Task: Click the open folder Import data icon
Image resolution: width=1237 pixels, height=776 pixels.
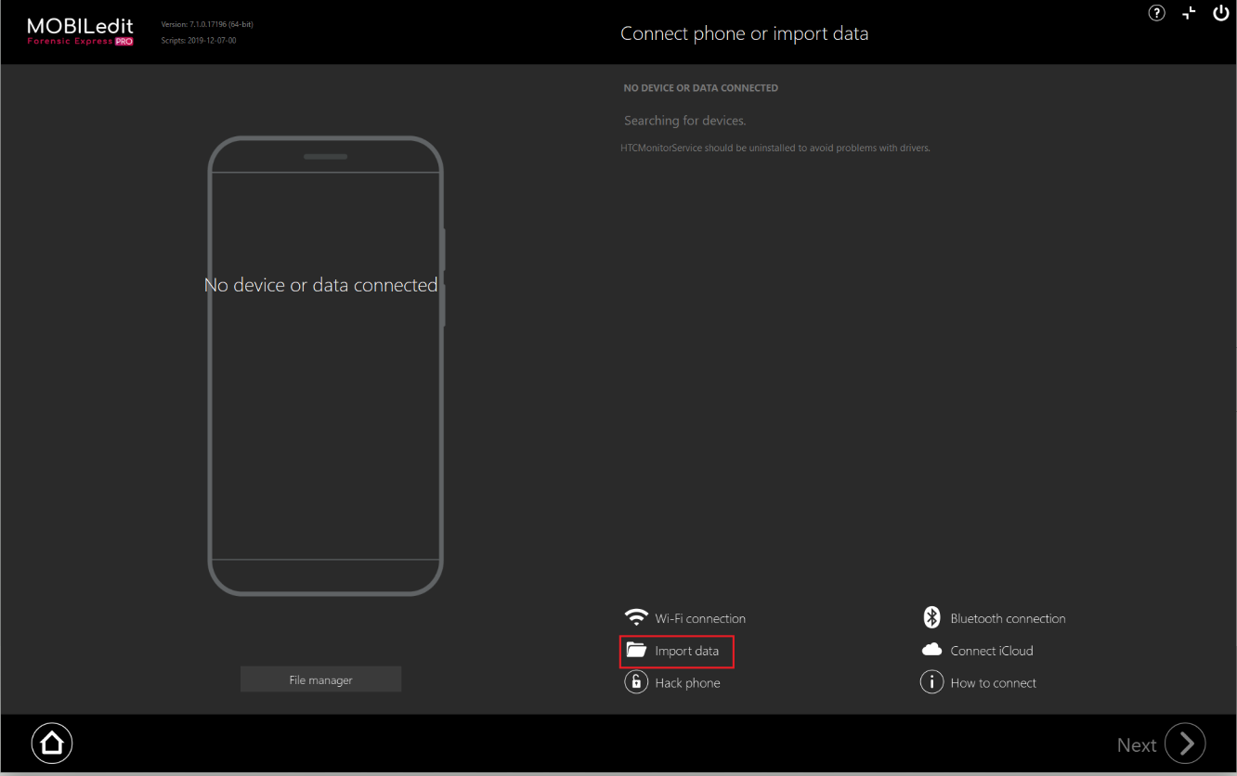Action: (636, 651)
